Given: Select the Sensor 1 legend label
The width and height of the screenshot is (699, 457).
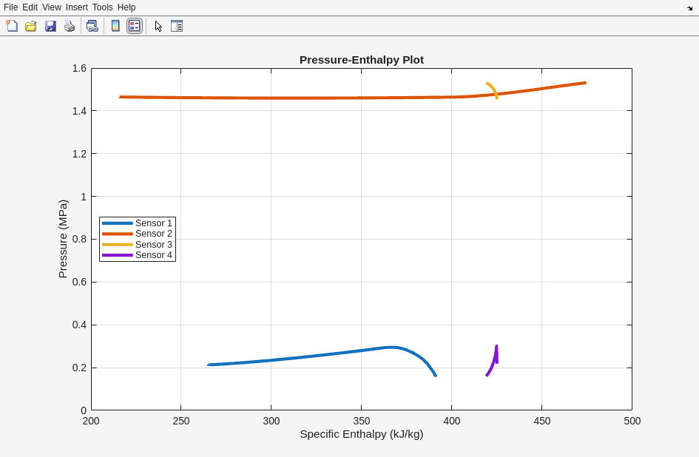Looking at the screenshot, I should (154, 223).
